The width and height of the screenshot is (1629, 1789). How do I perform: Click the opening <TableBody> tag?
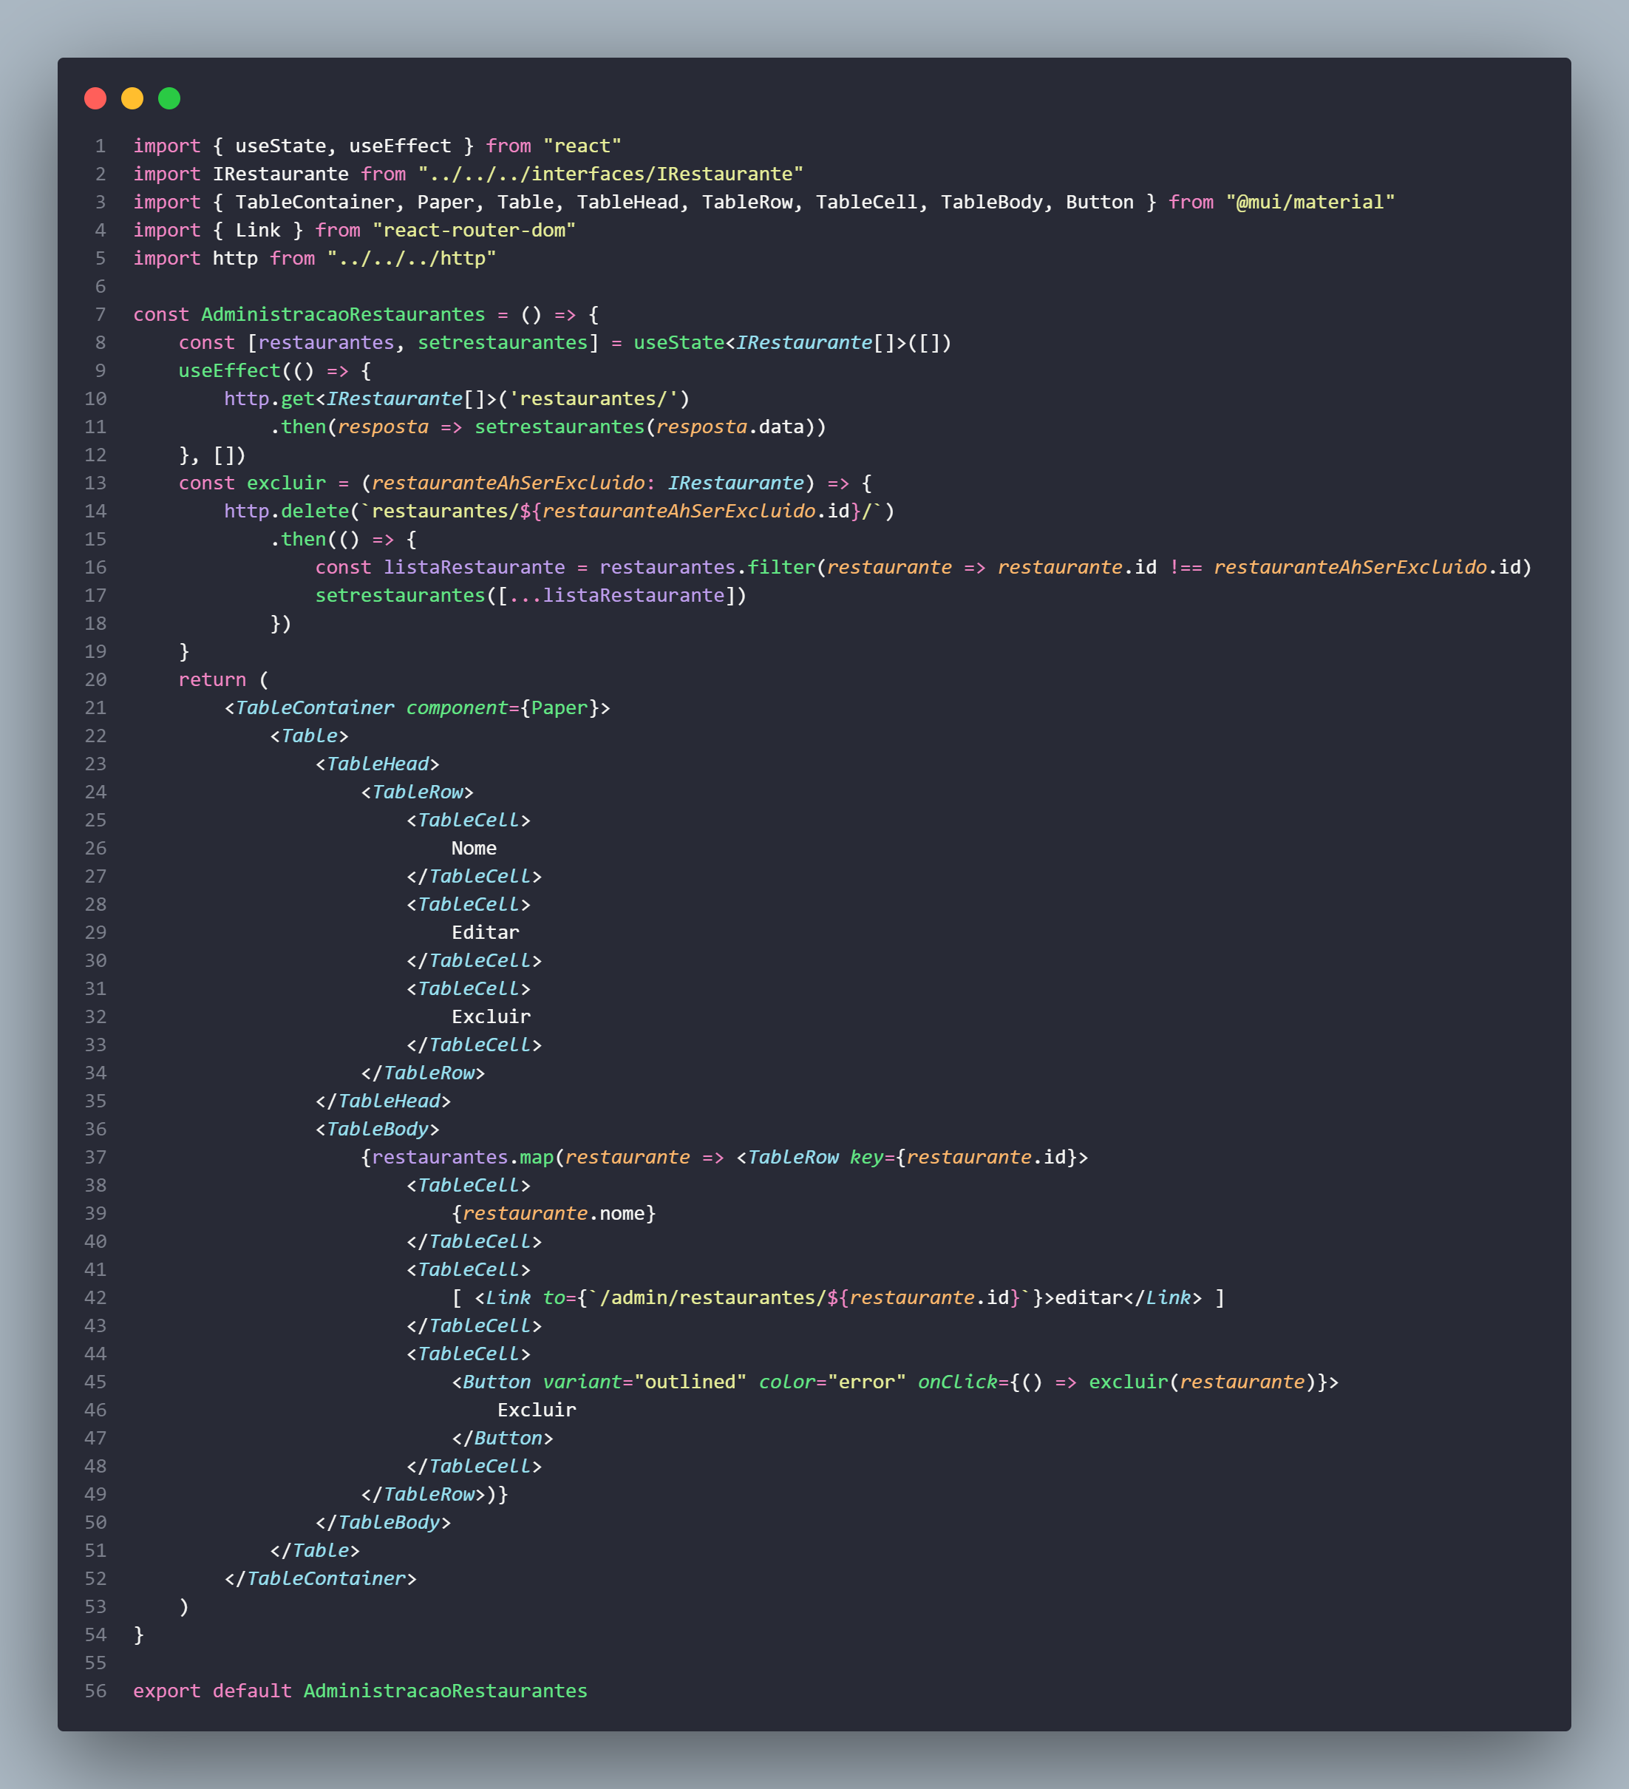(377, 1129)
